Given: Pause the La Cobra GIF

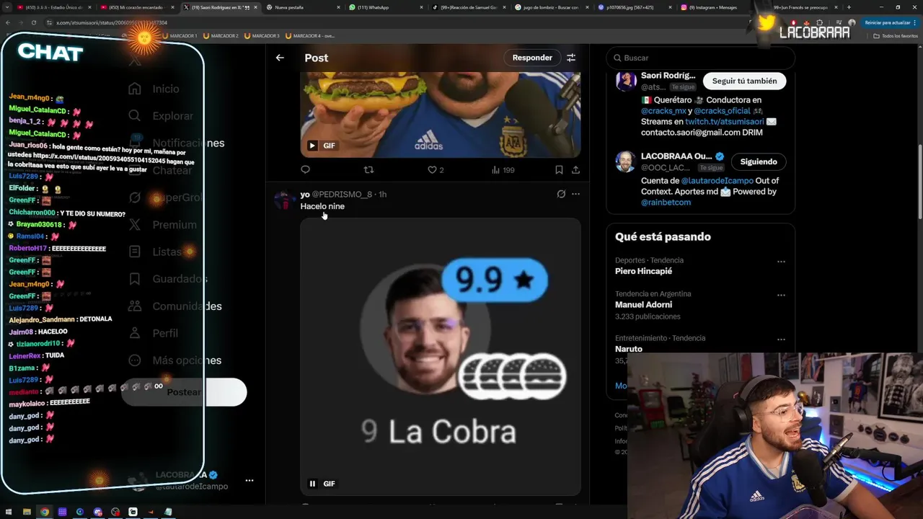Looking at the screenshot, I should coord(312,484).
